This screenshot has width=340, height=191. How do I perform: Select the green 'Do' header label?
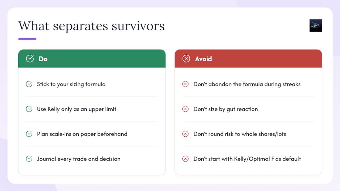point(43,59)
